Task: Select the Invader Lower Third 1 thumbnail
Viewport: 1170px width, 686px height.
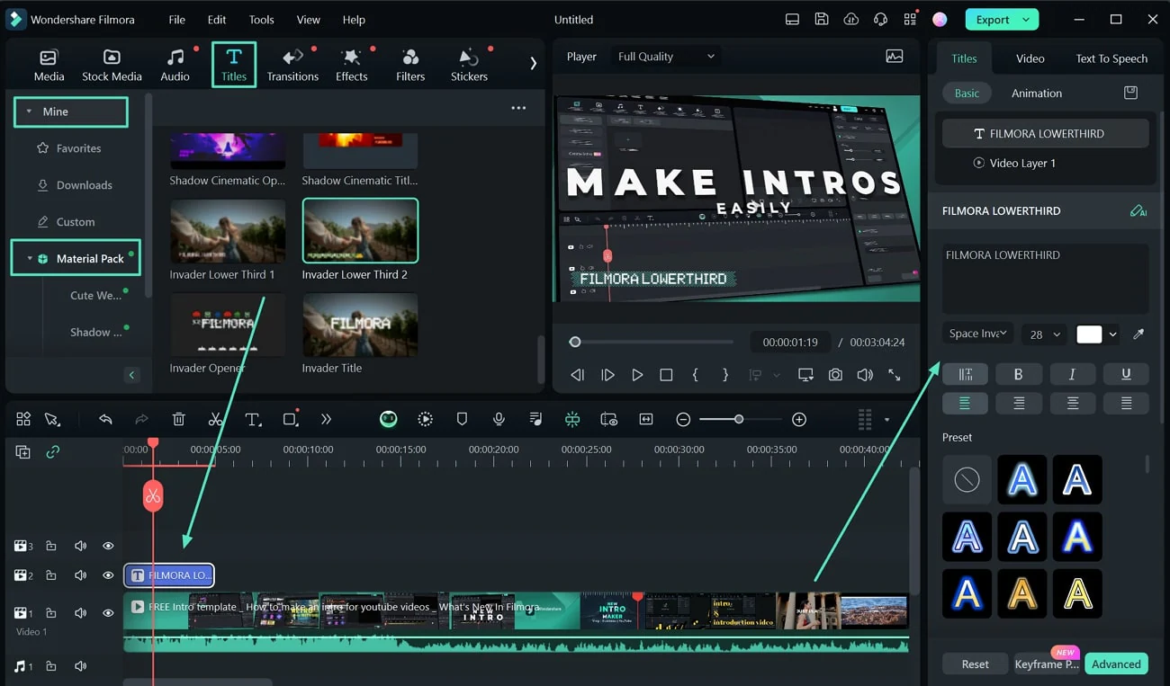Action: click(x=228, y=231)
